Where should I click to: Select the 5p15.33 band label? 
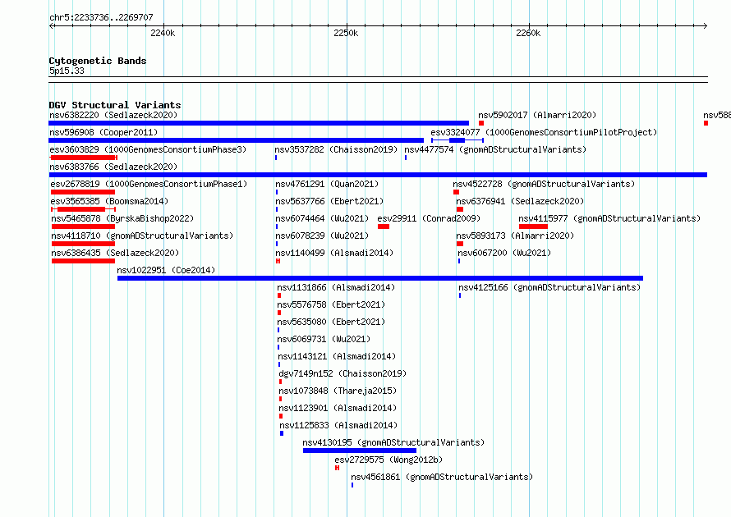tap(67, 71)
